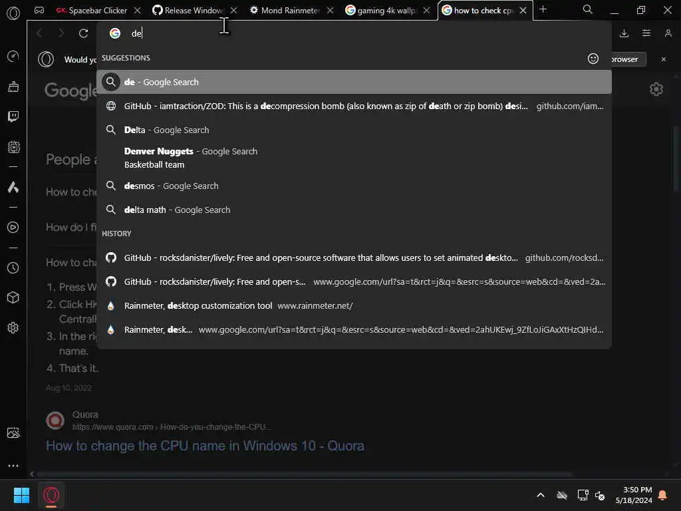The width and height of the screenshot is (681, 511).
Task: Open Google quick settings gear icon
Action: point(656,89)
